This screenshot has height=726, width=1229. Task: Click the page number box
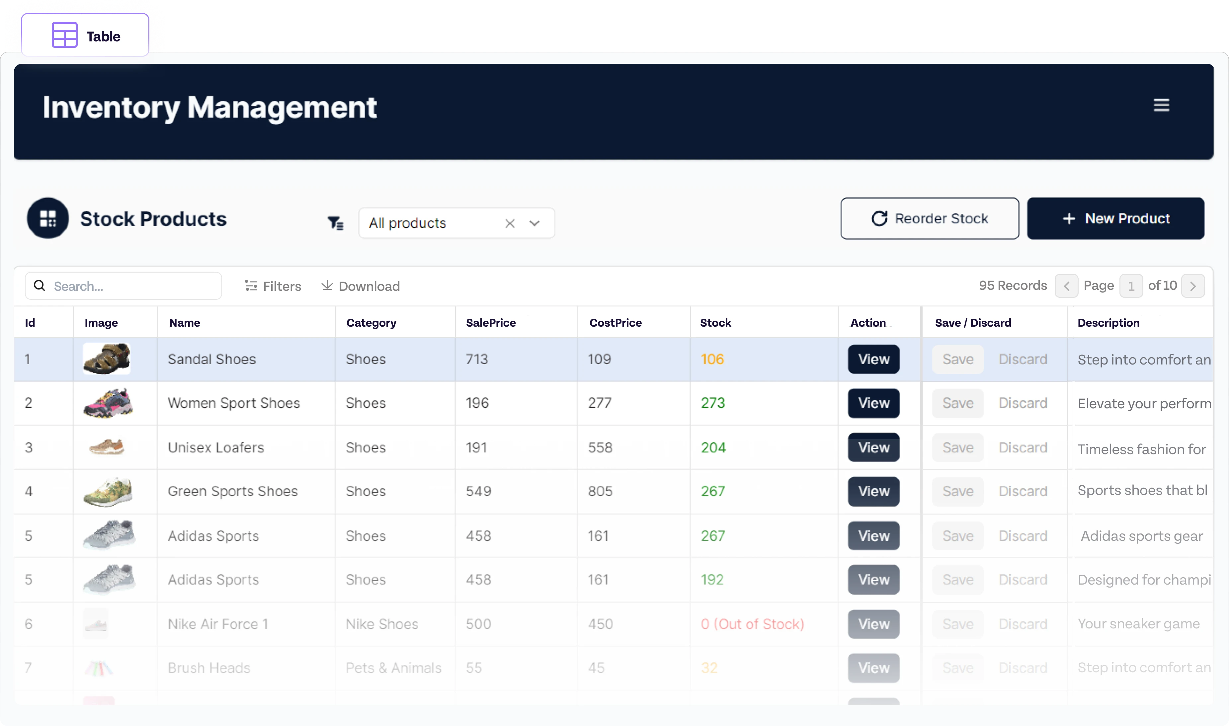tap(1131, 286)
